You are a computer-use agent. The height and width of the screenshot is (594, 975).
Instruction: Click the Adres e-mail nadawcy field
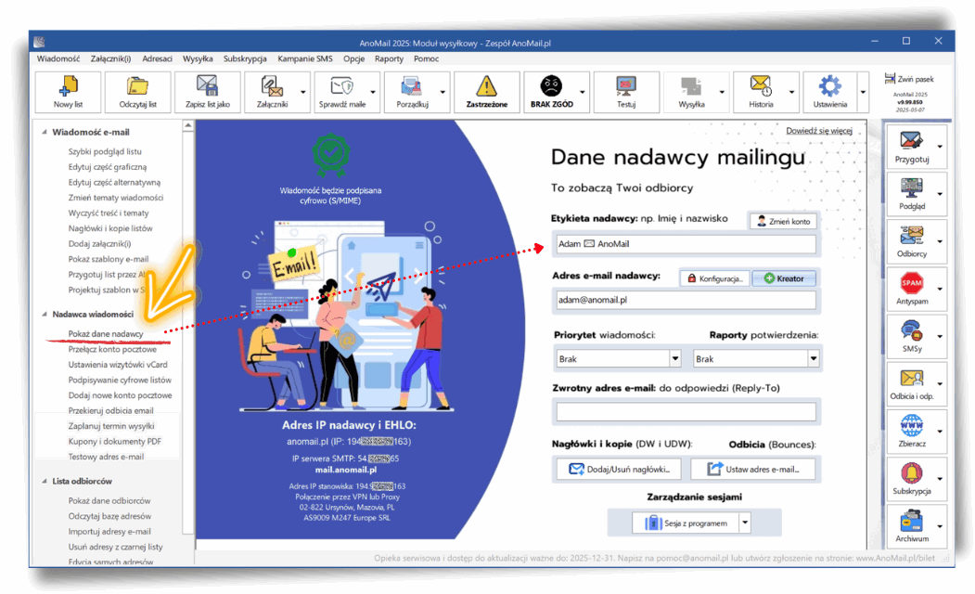point(686,300)
